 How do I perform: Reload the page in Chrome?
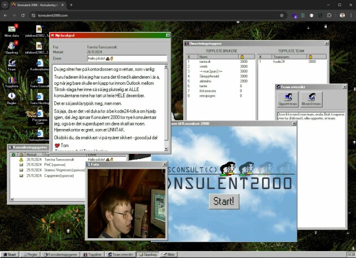(x=23, y=15)
